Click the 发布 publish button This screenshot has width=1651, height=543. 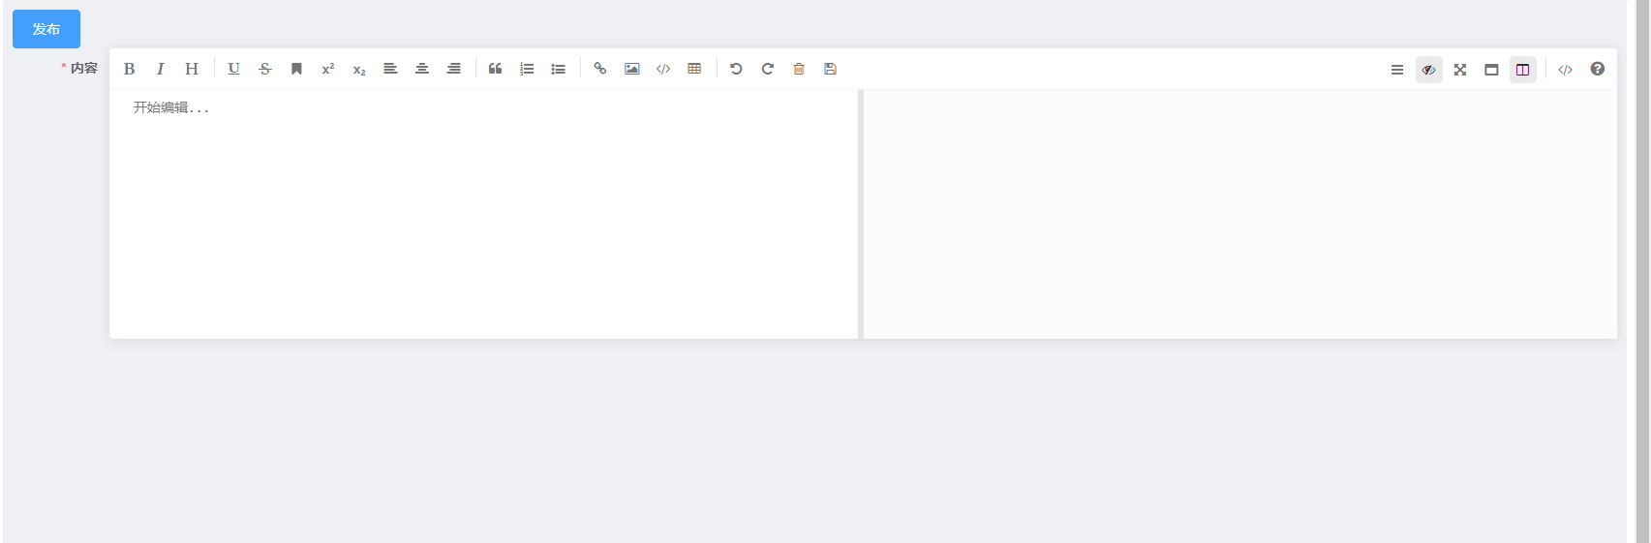coord(46,29)
